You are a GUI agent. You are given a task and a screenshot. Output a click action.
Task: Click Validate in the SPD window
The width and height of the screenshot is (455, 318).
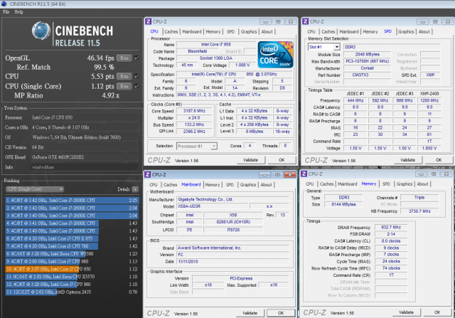tap(407, 160)
